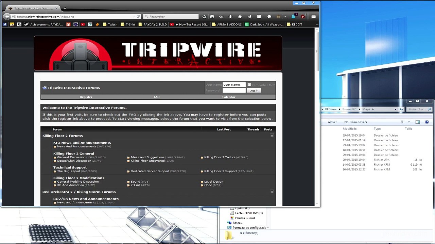Viewport: 435px width, 244px height.
Task: Open the Dark Souls All Weapon... bookmark
Action: [x=264, y=24]
